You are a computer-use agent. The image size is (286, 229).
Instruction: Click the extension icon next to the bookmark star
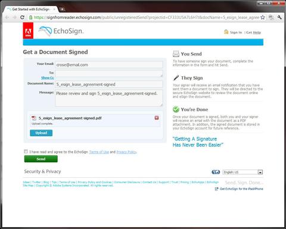tap(271, 17)
